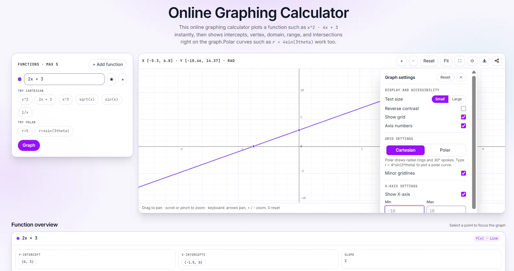The image size is (514, 271).
Task: Click the 2x + 3 function overview title
Action: click(x=30, y=238)
